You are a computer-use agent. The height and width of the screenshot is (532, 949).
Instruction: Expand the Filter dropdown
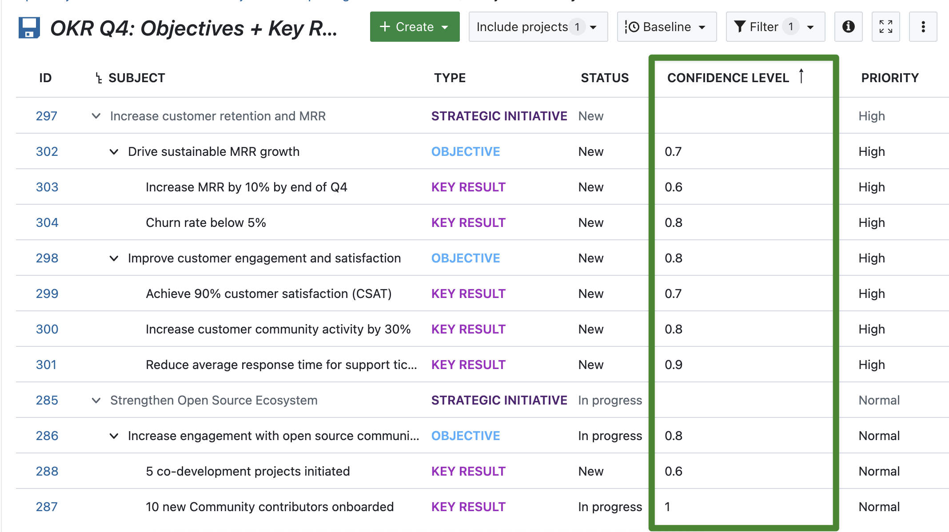point(810,27)
